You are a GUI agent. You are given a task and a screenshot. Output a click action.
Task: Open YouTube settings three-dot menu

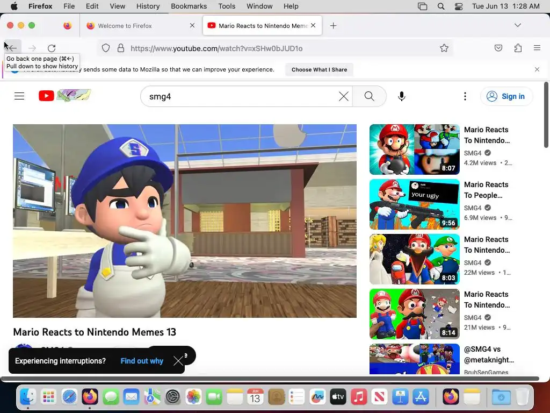point(465,96)
